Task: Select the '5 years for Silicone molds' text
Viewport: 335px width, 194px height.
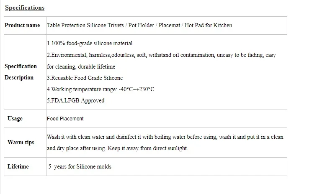Action: [x=80, y=166]
